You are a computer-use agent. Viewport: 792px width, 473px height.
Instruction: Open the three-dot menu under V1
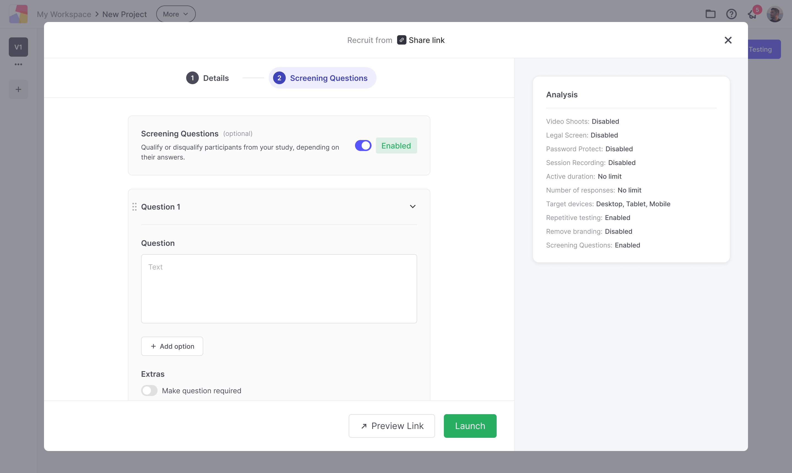[18, 64]
